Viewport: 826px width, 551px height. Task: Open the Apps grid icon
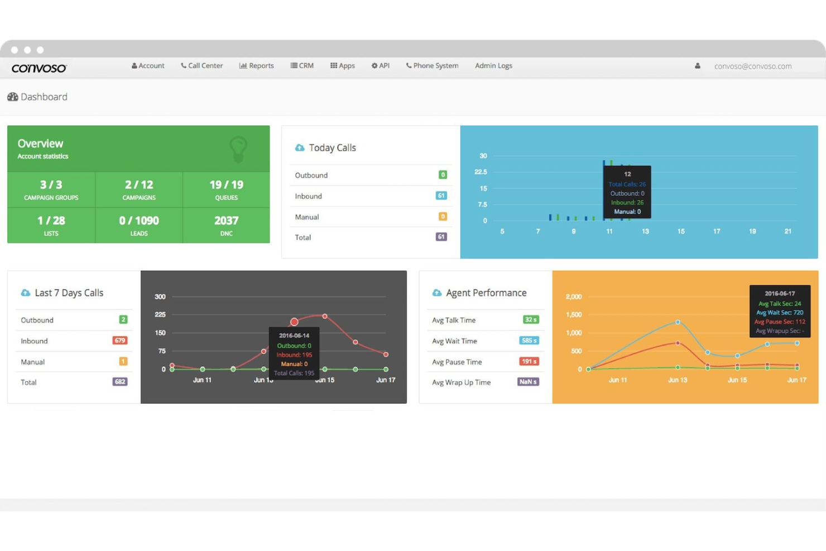pyautogui.click(x=333, y=65)
